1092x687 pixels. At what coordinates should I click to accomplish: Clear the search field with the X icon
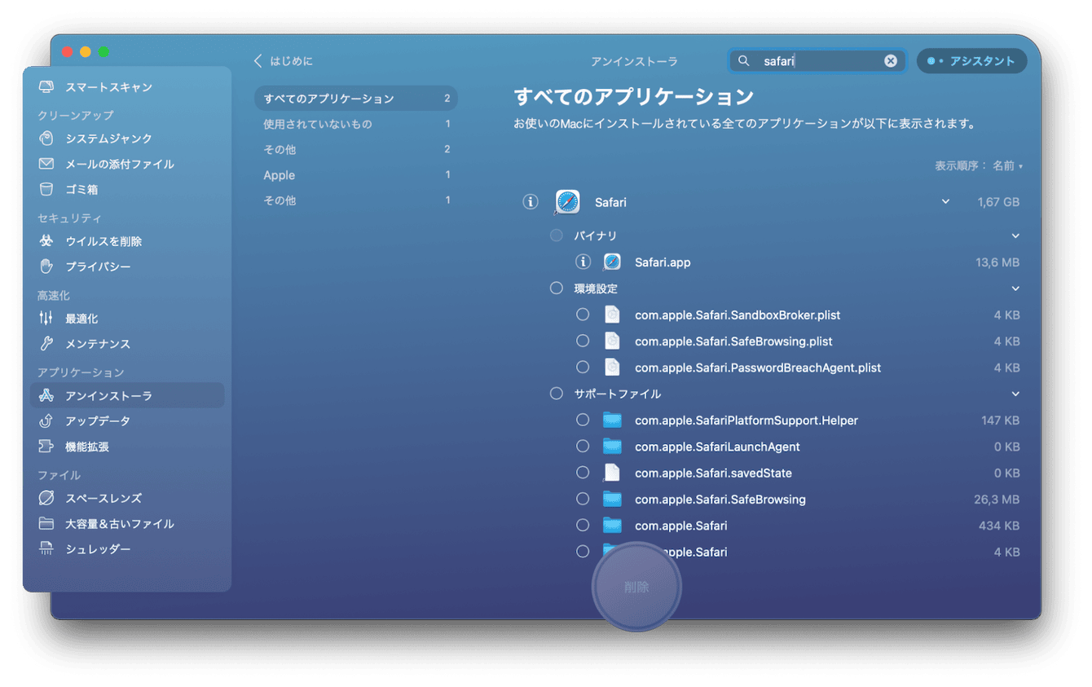point(891,61)
